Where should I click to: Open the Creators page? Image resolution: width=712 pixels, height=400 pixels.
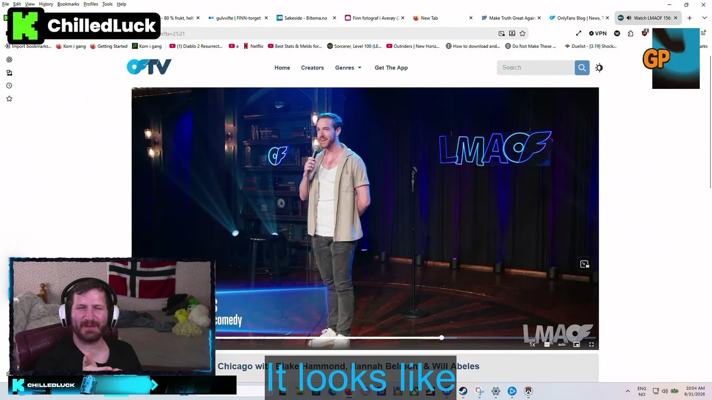[312, 68]
